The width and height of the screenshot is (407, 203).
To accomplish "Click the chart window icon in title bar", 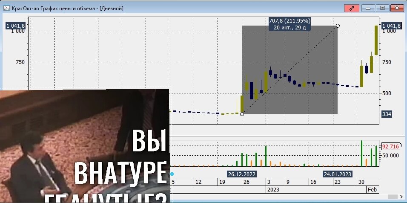I will click(6, 9).
